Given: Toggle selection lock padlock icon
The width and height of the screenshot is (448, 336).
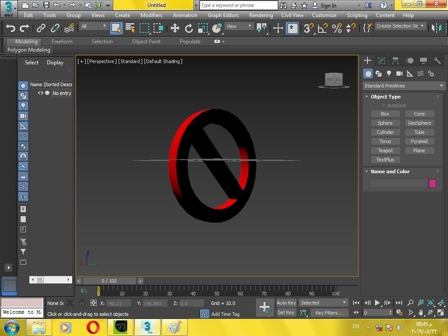Looking at the screenshot, I should pos(82,303).
